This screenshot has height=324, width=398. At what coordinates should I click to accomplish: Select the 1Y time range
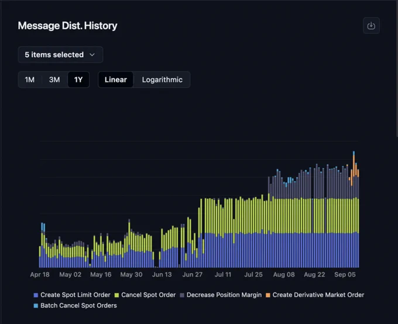pos(78,80)
